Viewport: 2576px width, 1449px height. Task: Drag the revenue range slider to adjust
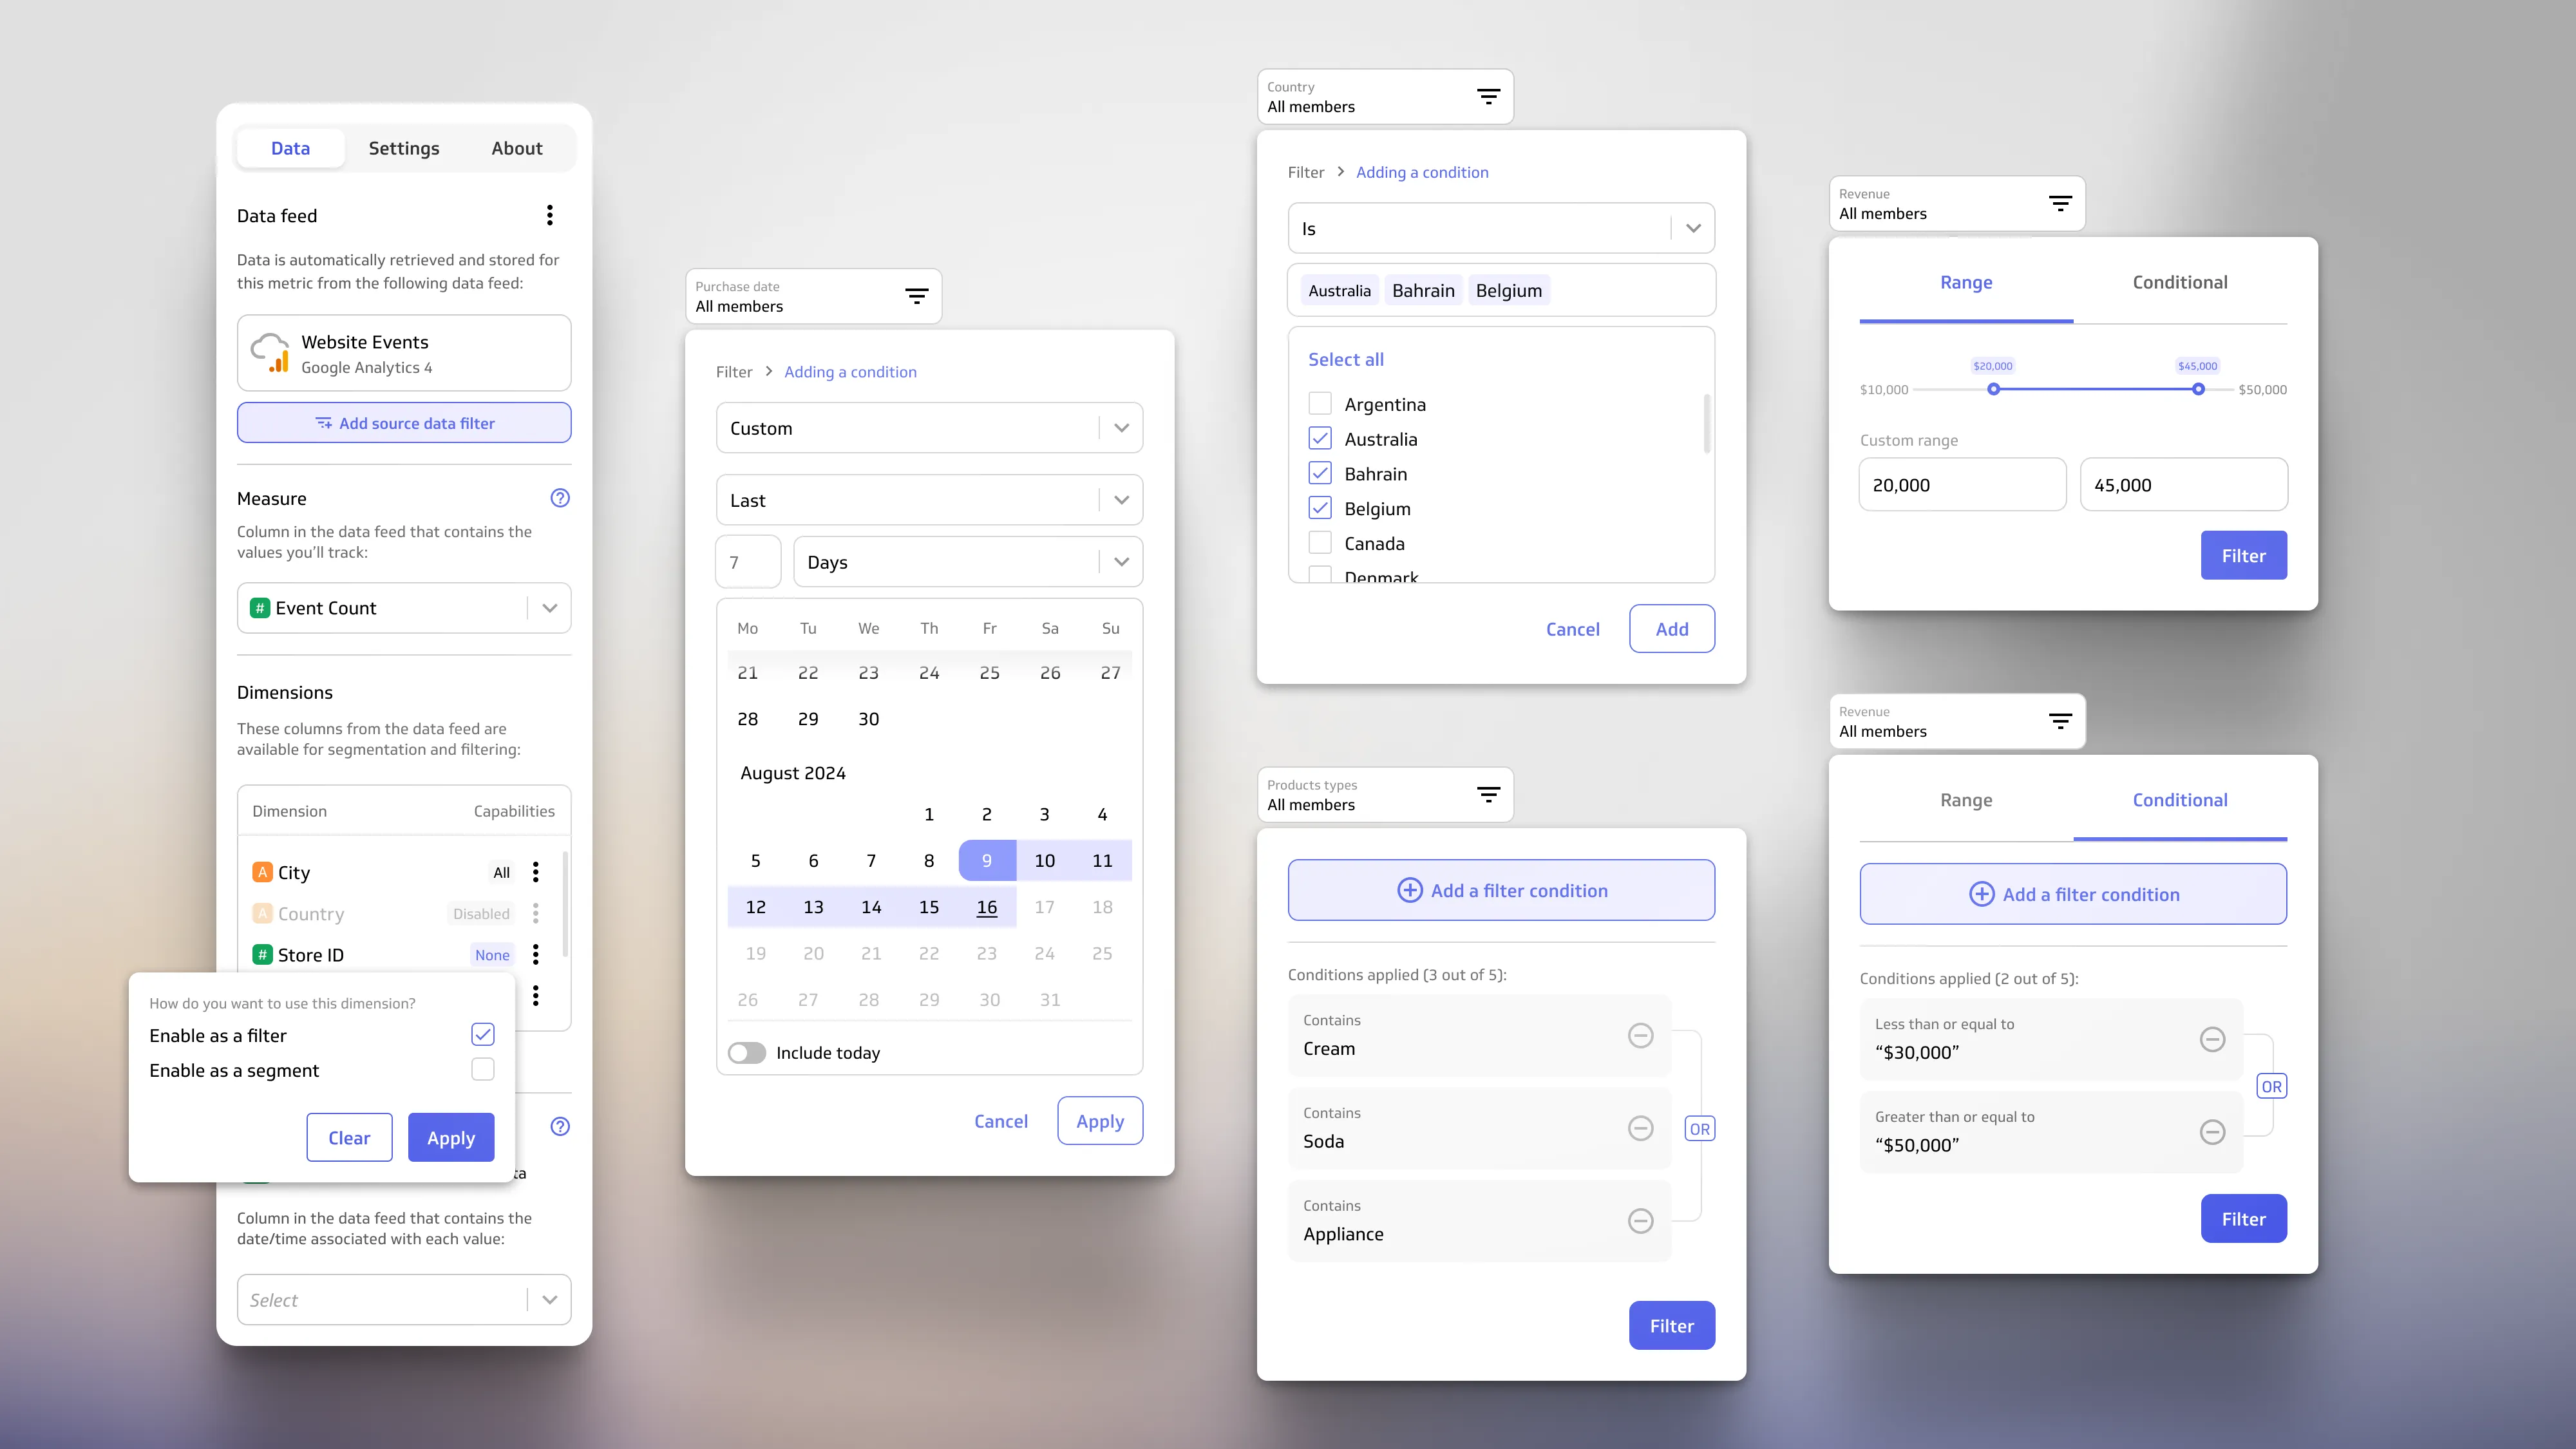[x=1994, y=389]
